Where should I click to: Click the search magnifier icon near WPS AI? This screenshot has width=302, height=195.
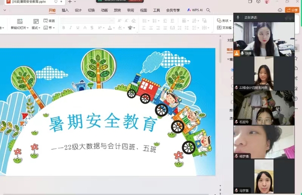(x=208, y=10)
